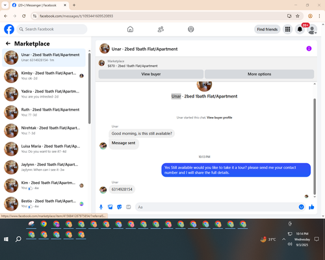Click the choose sticker icon
The height and width of the screenshot is (260, 325).
pyautogui.click(x=120, y=207)
